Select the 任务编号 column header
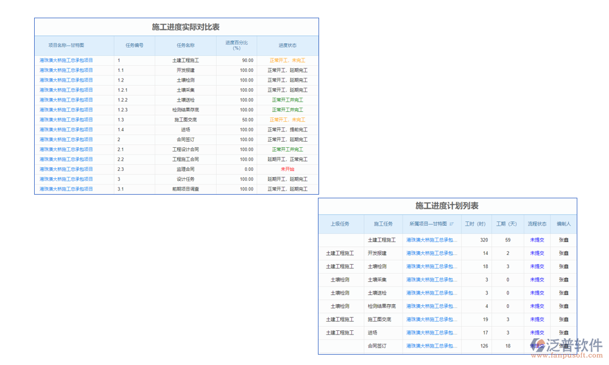The width and height of the screenshot is (609, 365). click(x=134, y=45)
